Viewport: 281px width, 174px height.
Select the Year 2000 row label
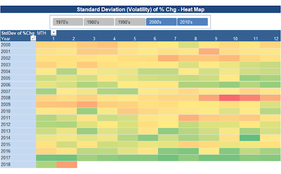pos(18,45)
